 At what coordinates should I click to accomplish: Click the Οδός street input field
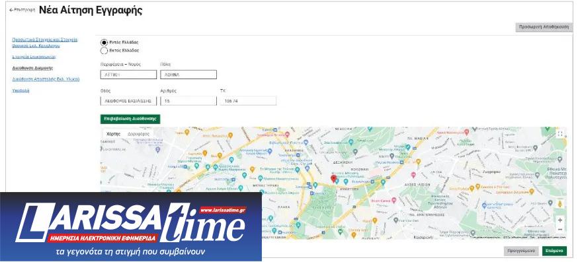[x=128, y=101]
